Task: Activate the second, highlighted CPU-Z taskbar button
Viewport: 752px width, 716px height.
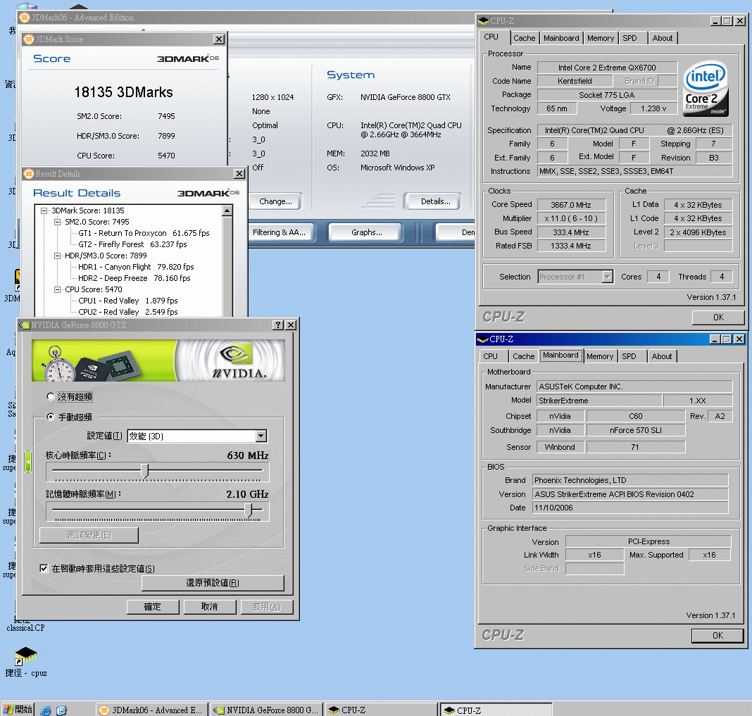Action: pyautogui.click(x=496, y=710)
